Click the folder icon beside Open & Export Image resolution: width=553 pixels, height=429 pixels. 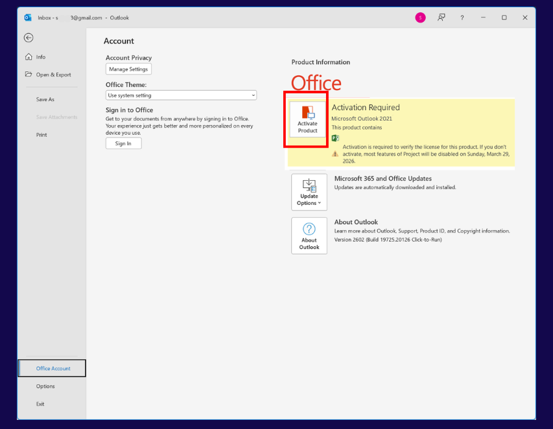point(29,74)
